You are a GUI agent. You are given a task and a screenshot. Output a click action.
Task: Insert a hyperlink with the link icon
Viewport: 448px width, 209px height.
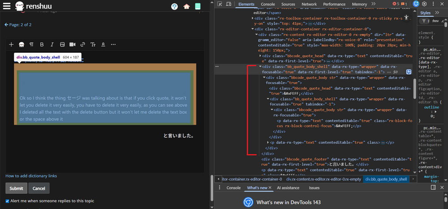coord(82,45)
